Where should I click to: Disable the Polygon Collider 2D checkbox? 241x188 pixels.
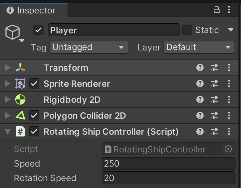[34, 116]
